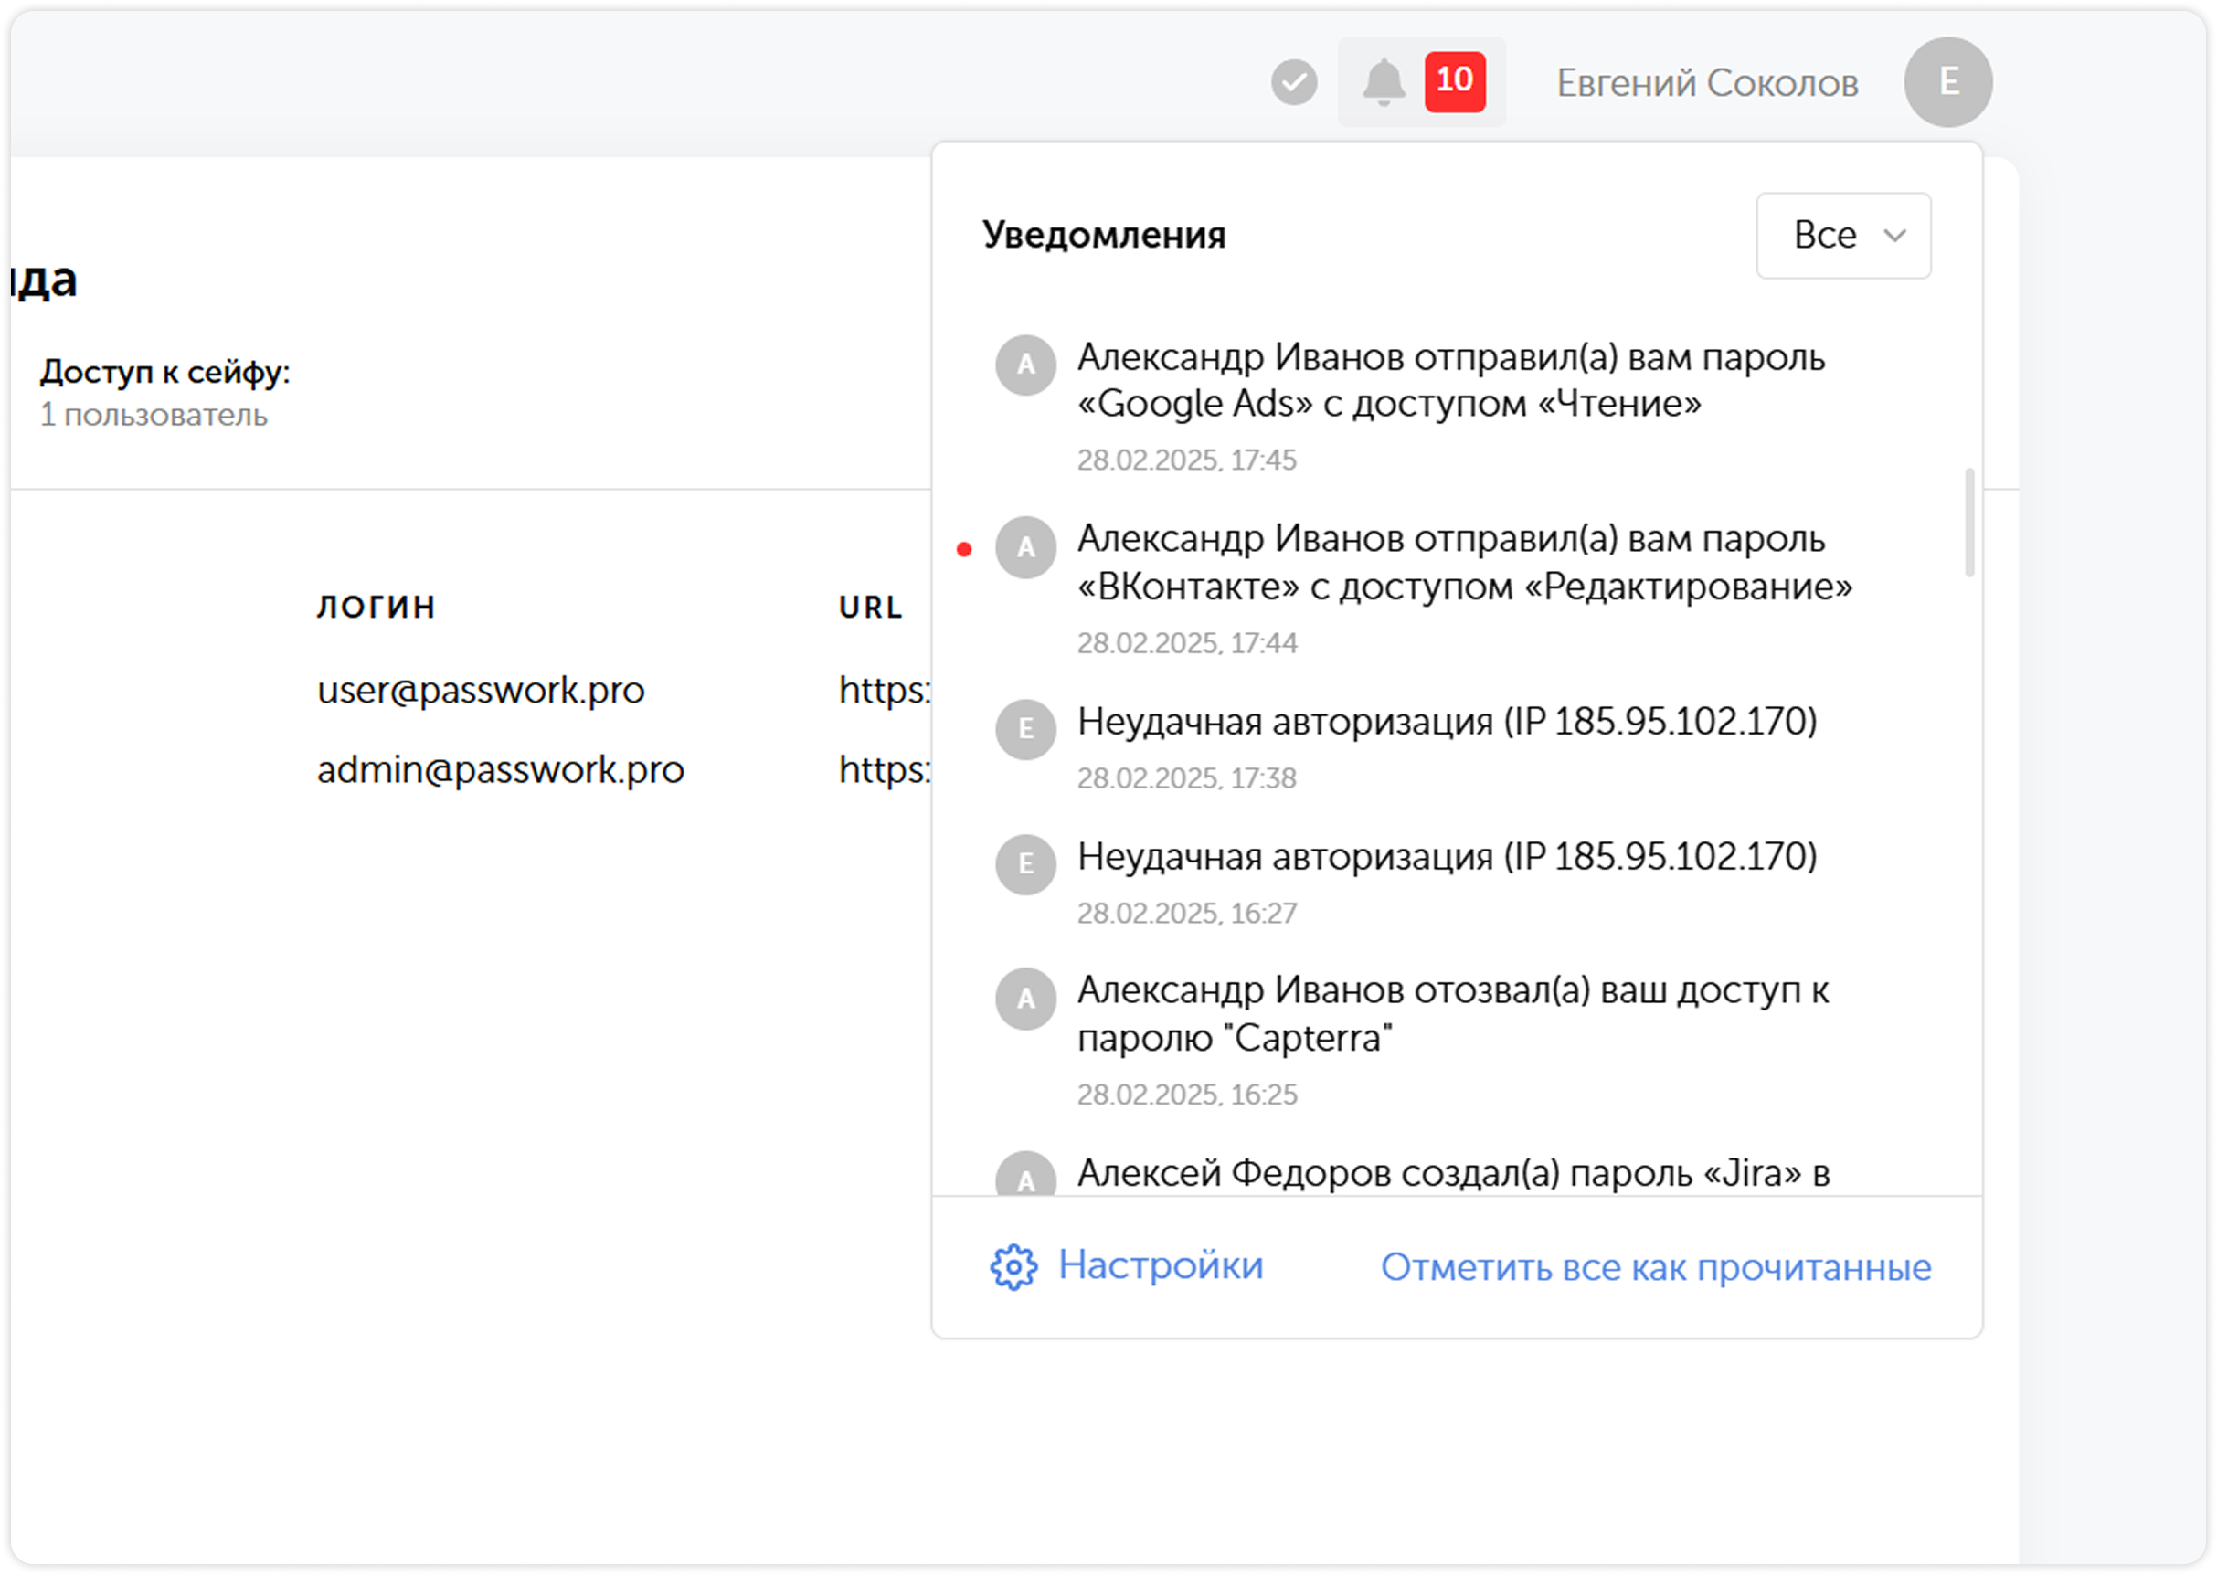Click Отметить все как прочитанные
Viewport: 2217px width, 1576px height.
tap(1656, 1267)
